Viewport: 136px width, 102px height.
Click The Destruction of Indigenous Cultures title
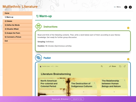[x=82, y=85]
